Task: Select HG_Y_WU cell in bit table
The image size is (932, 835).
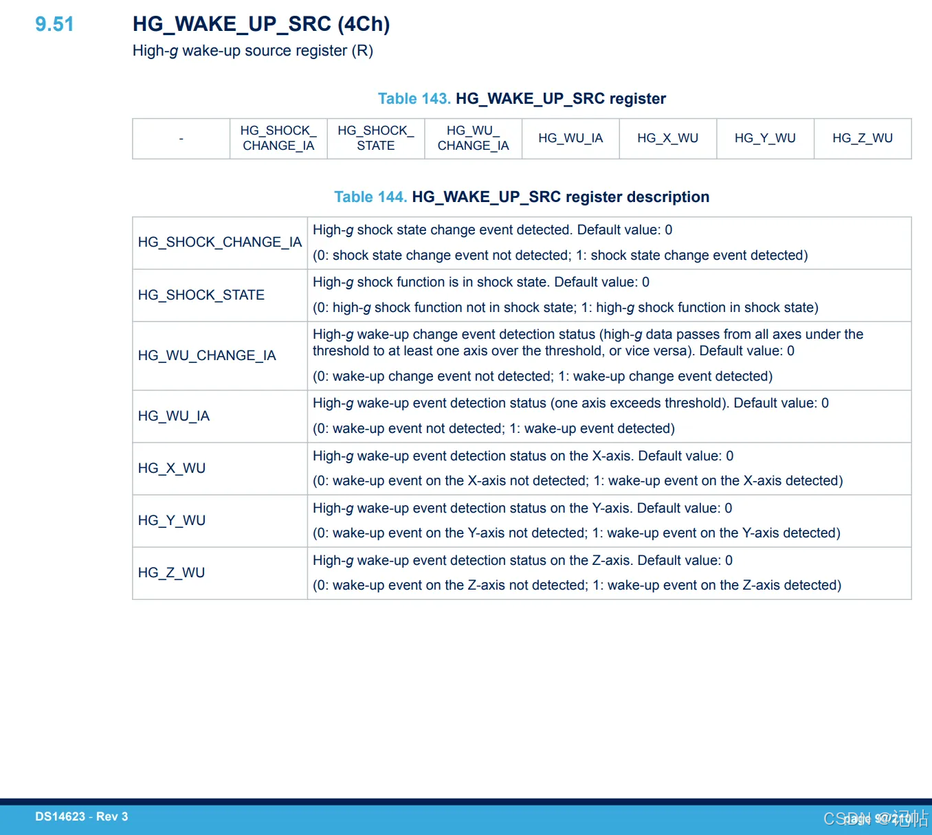Action: (765, 139)
